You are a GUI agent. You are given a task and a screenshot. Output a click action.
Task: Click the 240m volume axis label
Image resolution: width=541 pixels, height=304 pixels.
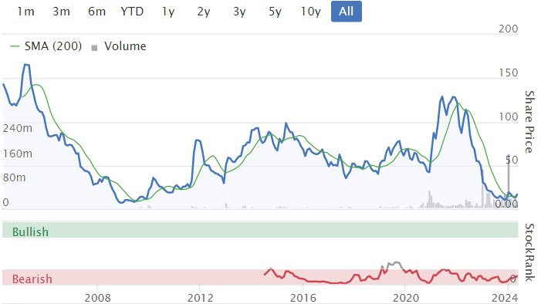click(x=17, y=128)
